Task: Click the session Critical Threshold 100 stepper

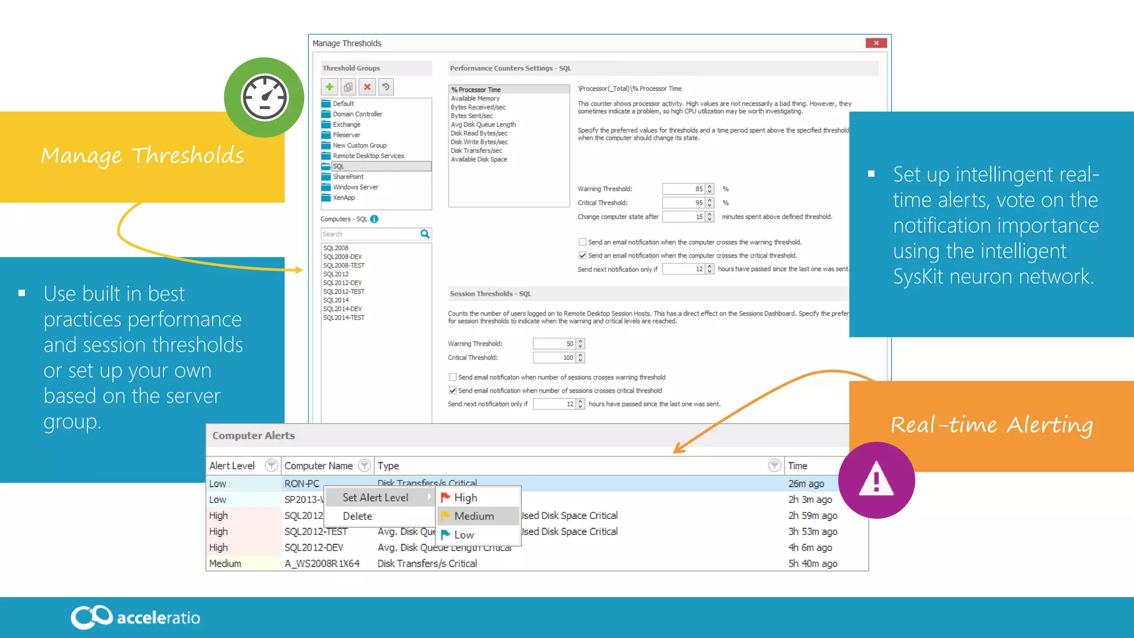Action: pyautogui.click(x=580, y=358)
